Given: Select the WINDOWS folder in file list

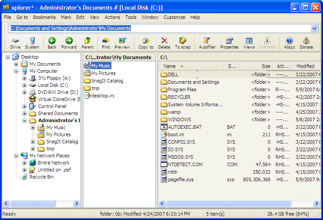Looking at the screenshot, I should 179,119.
